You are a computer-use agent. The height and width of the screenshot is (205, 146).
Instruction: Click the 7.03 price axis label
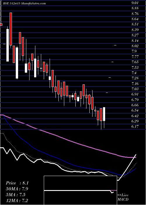(135, 89)
